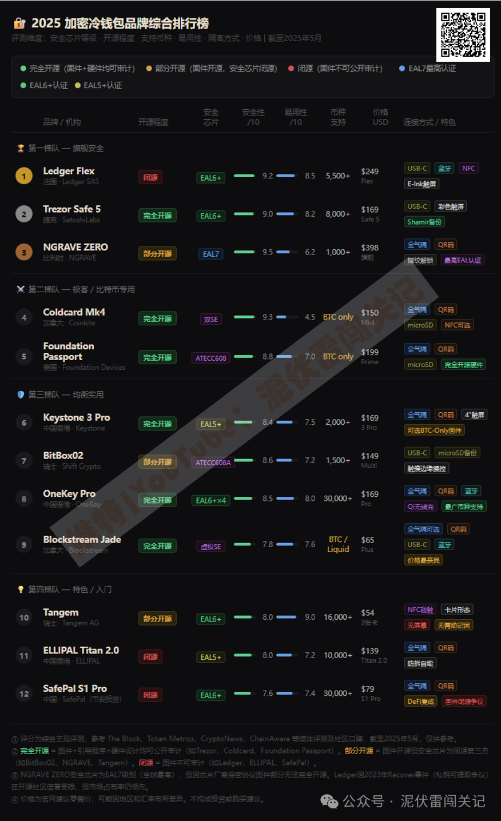Viewport: 501px width, 821px height.
Task: Click the WeChat icon next to 公众号
Action: [329, 801]
